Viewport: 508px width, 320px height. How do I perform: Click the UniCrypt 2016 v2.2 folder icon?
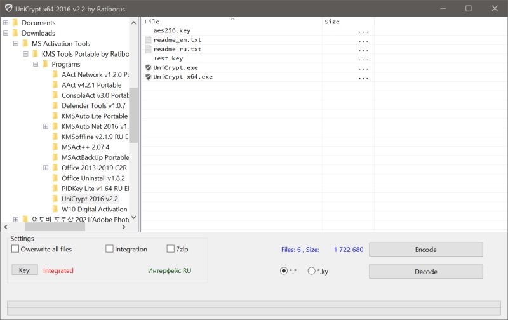[x=55, y=199]
